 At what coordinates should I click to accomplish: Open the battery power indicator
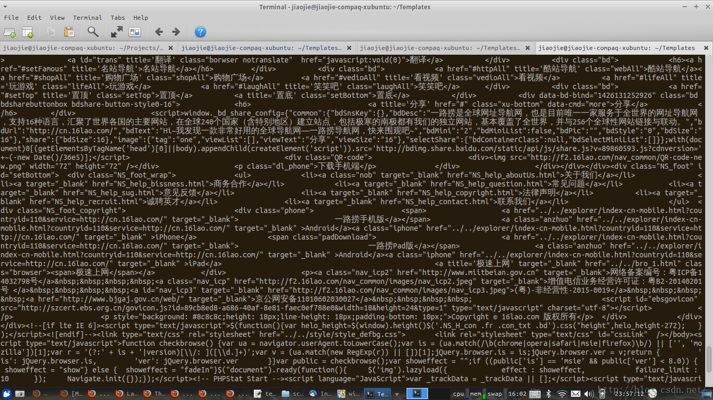(x=601, y=394)
